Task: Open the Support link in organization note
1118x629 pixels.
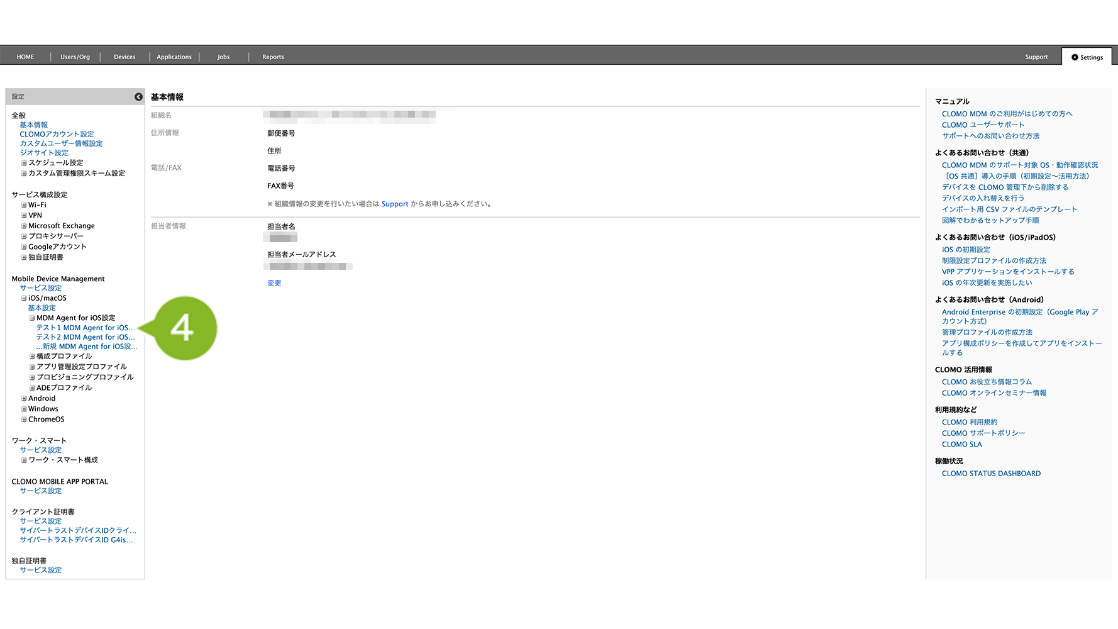Action: tap(394, 204)
